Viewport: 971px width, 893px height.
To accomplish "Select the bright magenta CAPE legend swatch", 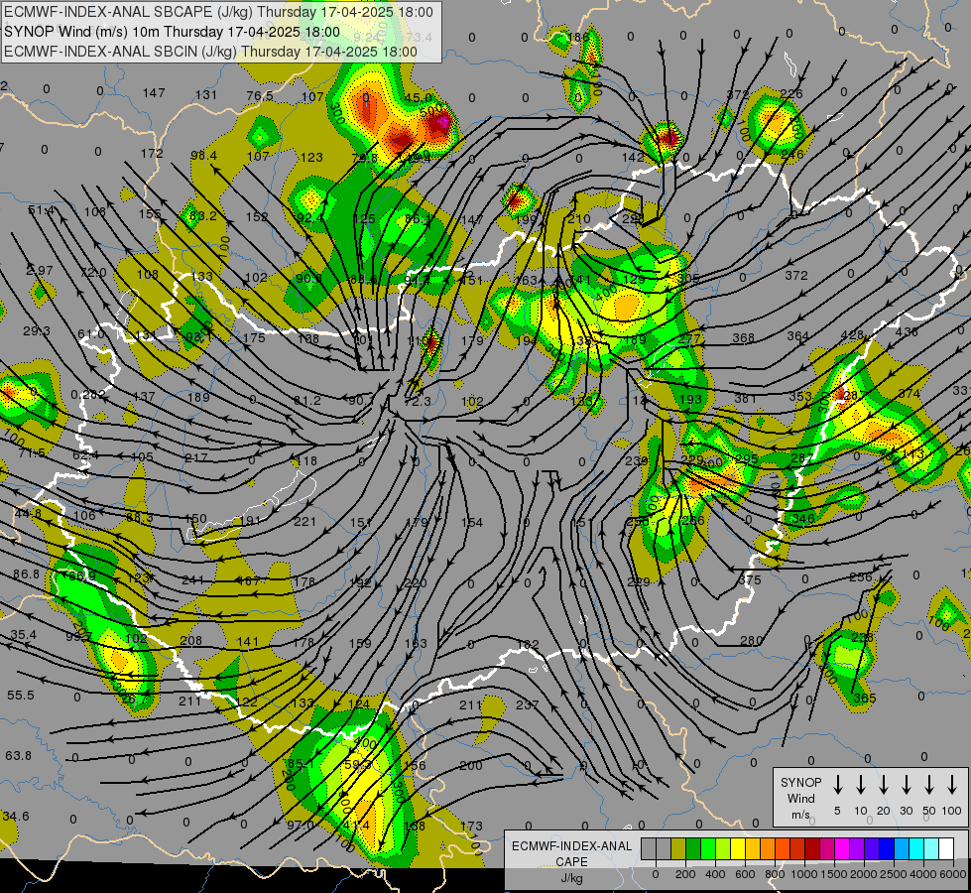I will pos(842,849).
